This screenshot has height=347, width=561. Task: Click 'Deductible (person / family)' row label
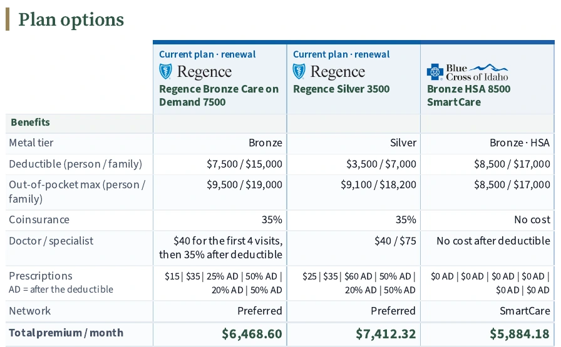tap(75, 164)
